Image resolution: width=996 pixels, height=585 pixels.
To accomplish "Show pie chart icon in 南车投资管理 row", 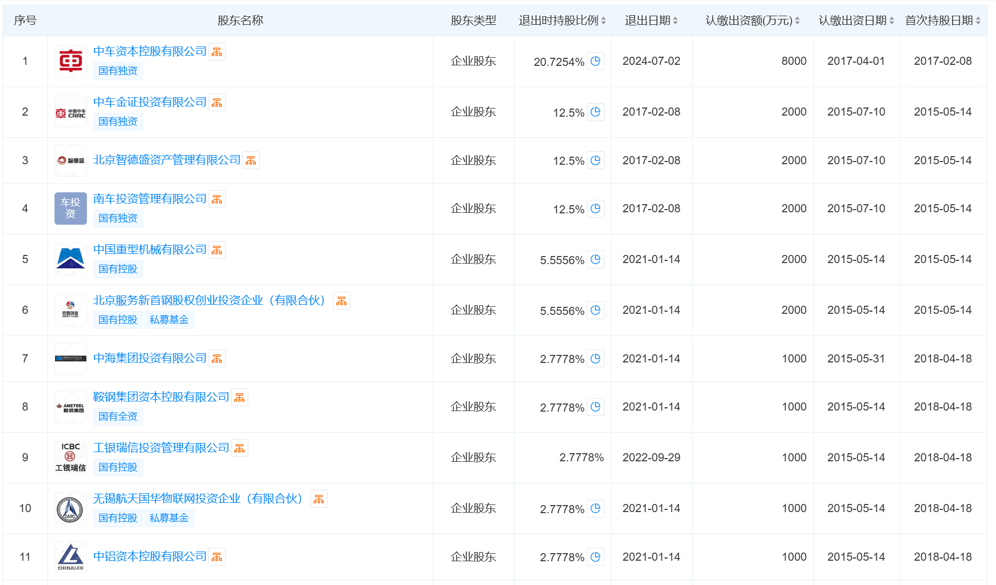I will tap(595, 209).
